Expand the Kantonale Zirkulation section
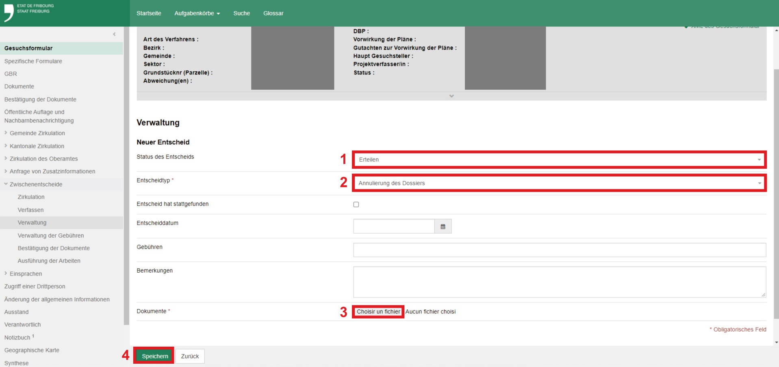The image size is (779, 367). tap(6, 146)
